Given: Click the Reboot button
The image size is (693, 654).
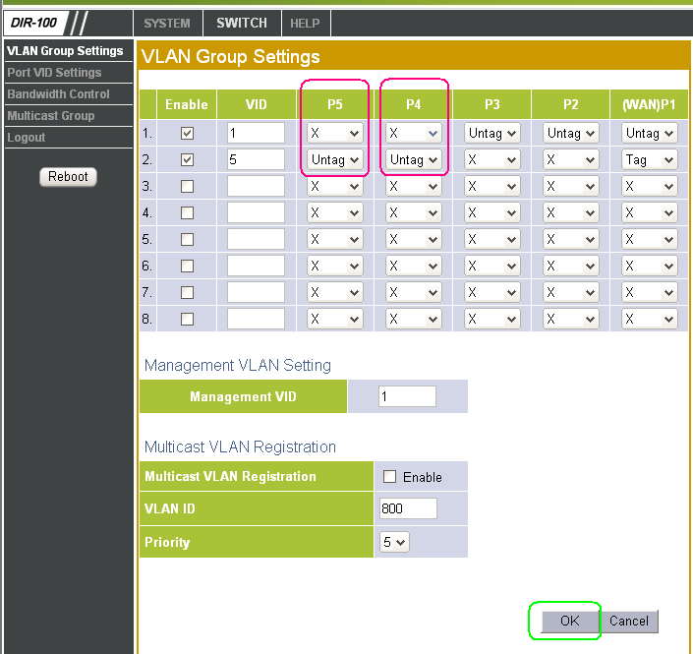Looking at the screenshot, I should click(x=68, y=177).
